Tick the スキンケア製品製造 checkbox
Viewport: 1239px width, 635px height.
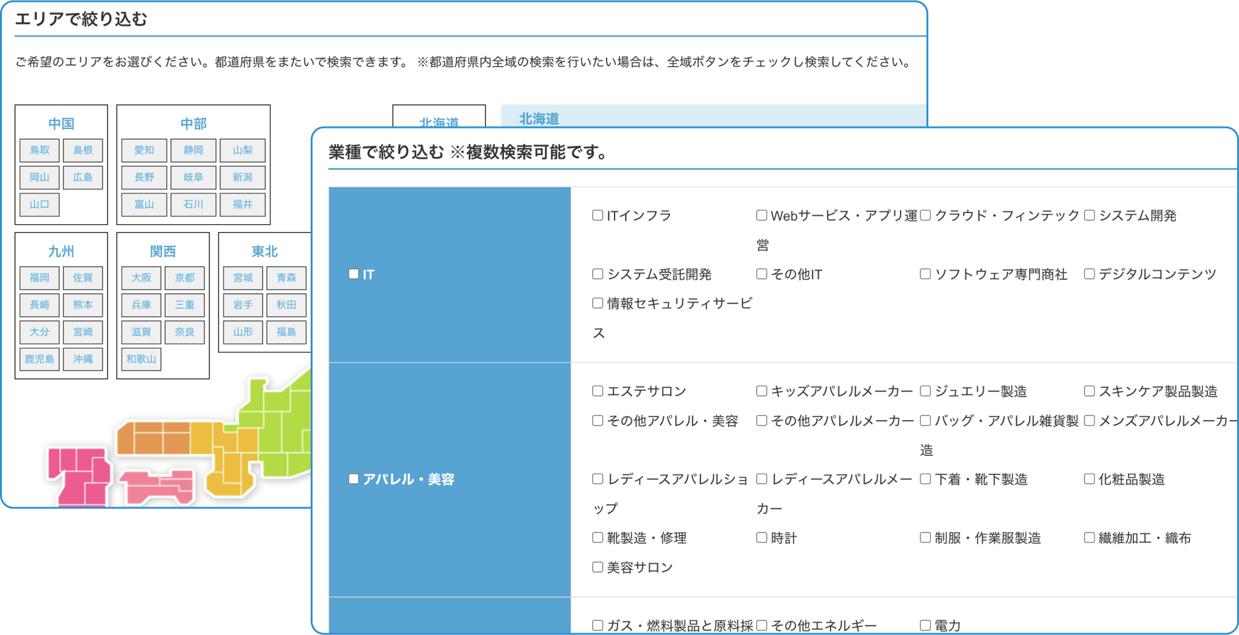(1090, 390)
